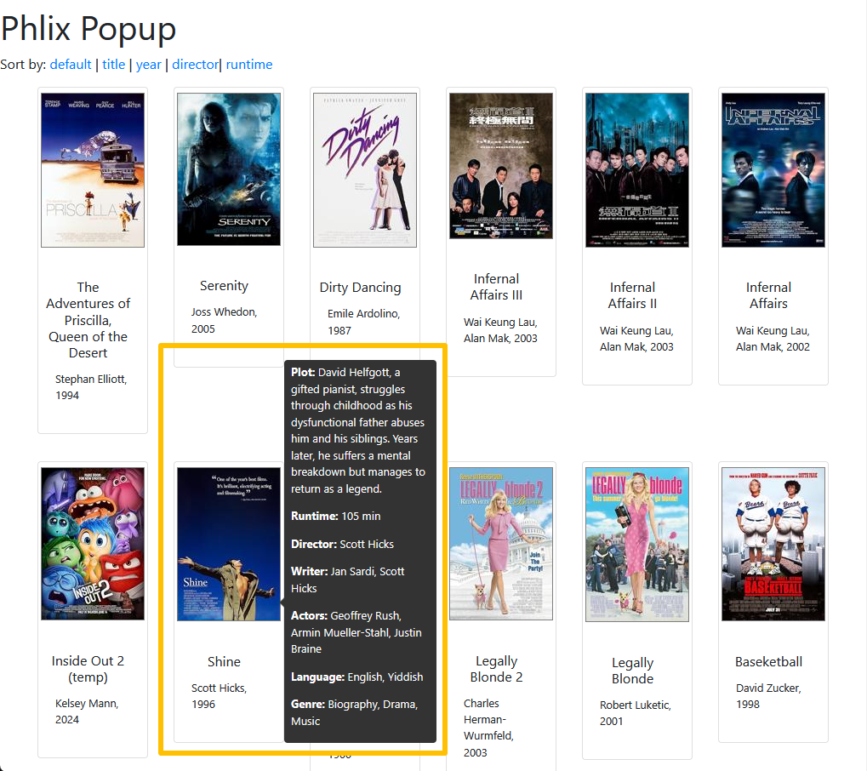Click the Baseketball movie poster
Image resolution: width=867 pixels, height=771 pixels.
pos(773,545)
